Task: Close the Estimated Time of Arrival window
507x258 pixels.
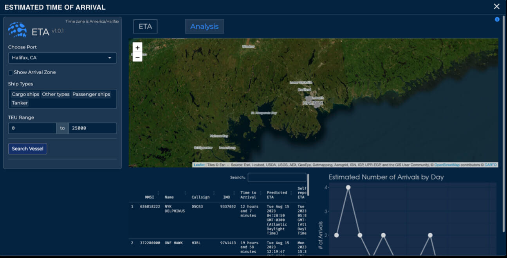Action: tap(496, 7)
